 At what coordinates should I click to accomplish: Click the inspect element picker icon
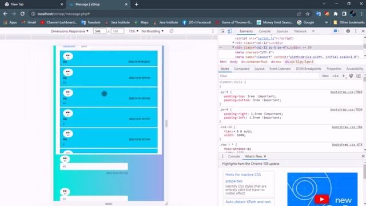click(222, 31)
